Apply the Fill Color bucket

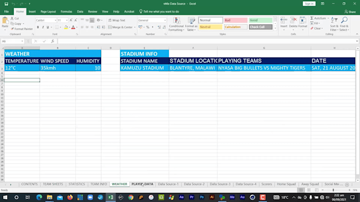[66, 27]
